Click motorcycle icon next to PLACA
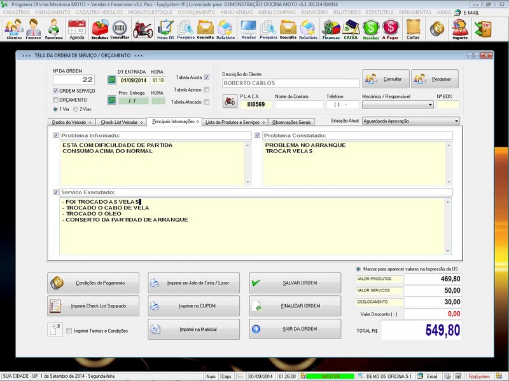 pos(230,101)
